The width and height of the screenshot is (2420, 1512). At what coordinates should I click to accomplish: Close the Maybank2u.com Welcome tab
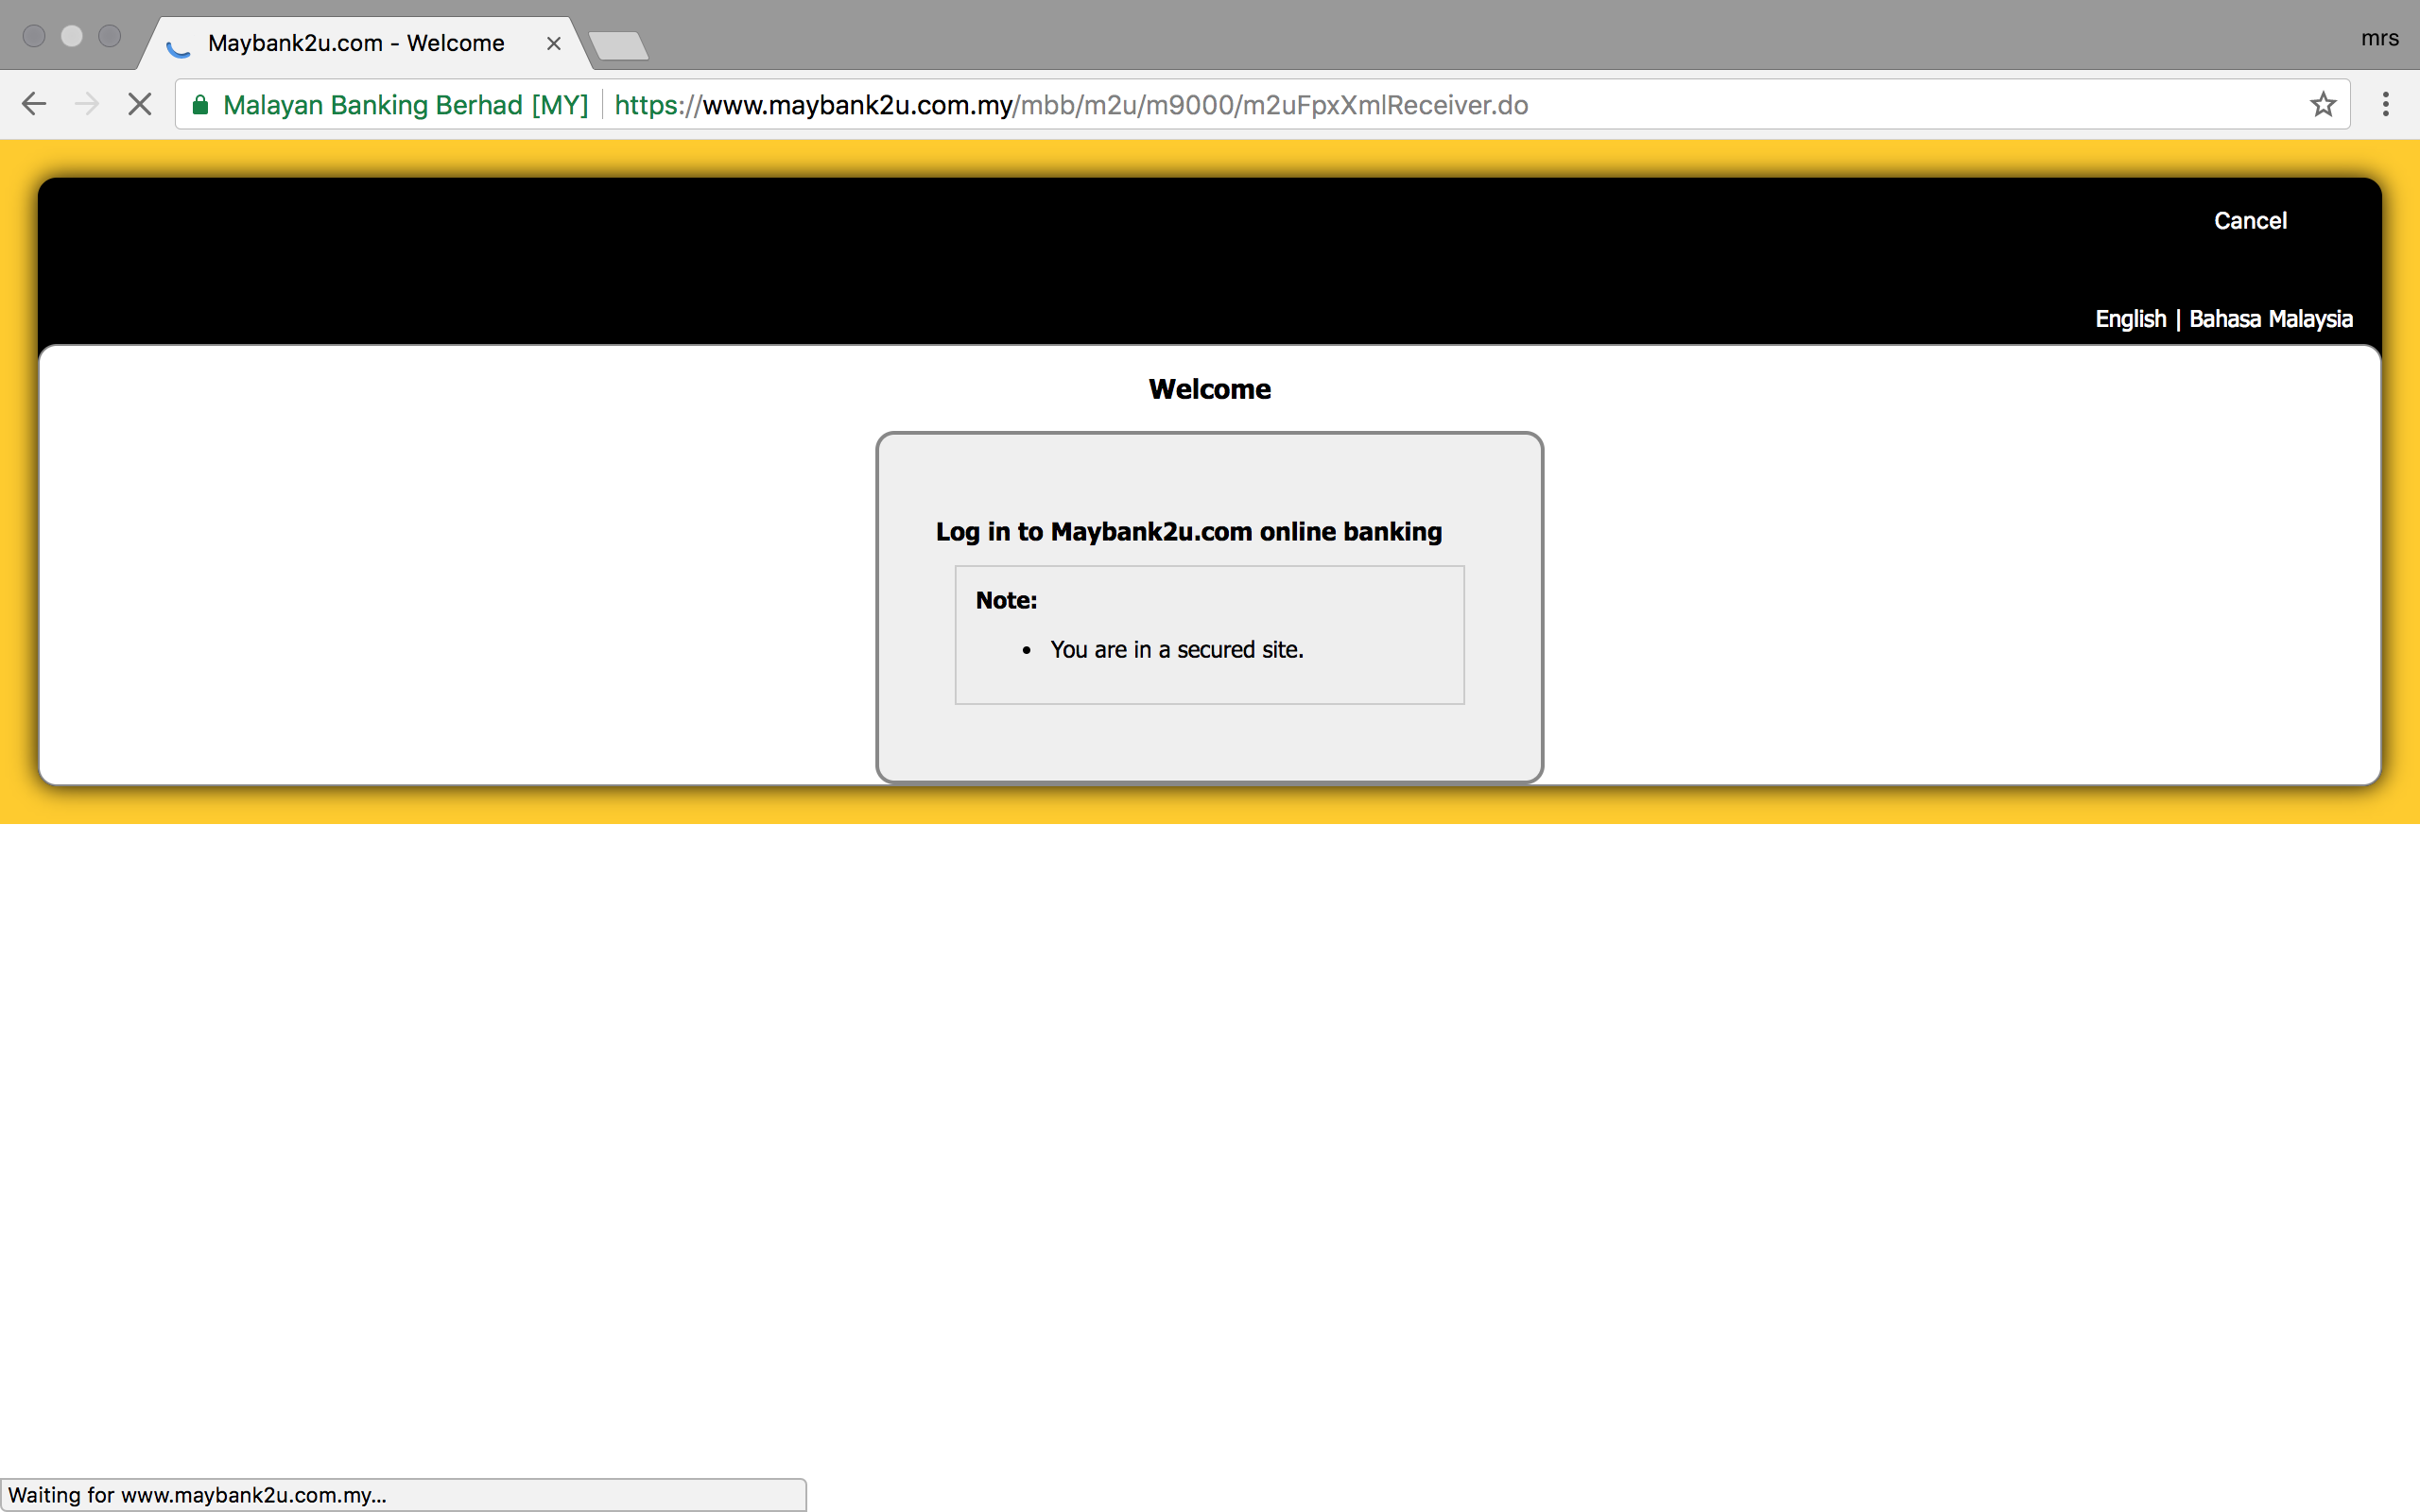coord(553,44)
